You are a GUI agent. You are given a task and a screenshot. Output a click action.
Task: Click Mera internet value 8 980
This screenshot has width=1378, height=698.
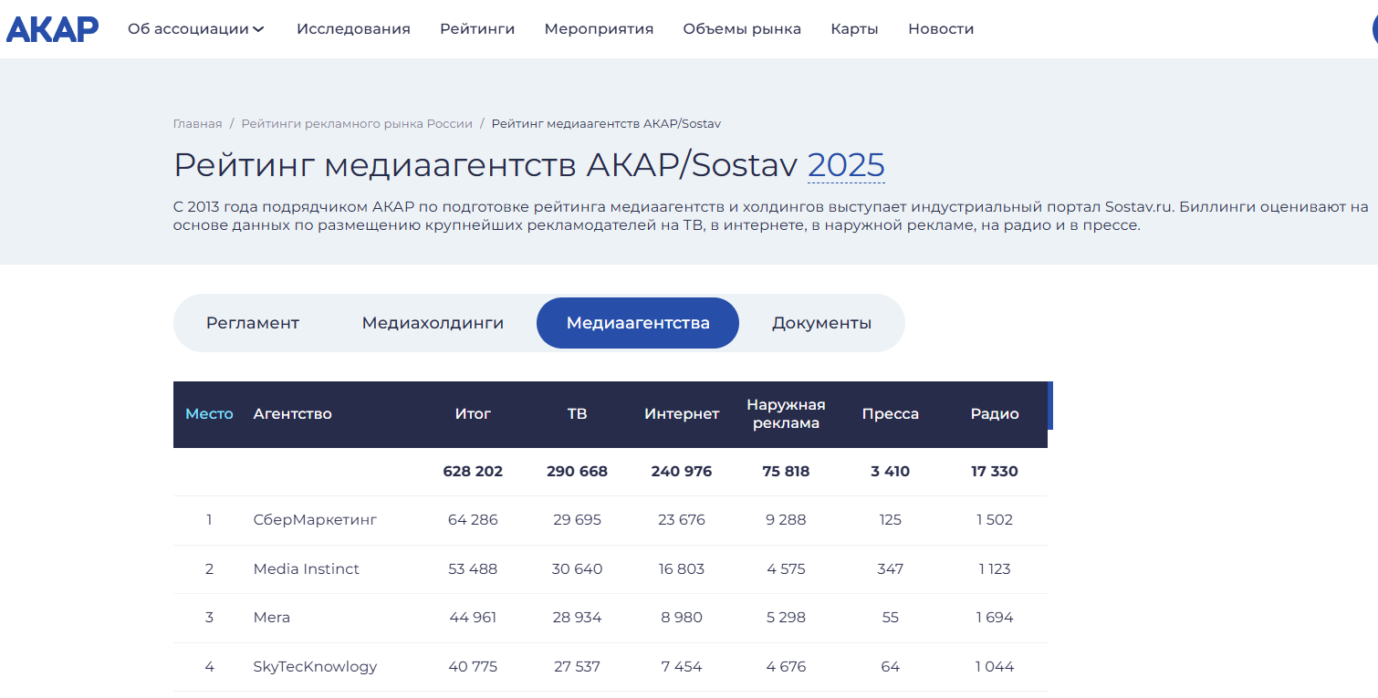click(x=682, y=618)
